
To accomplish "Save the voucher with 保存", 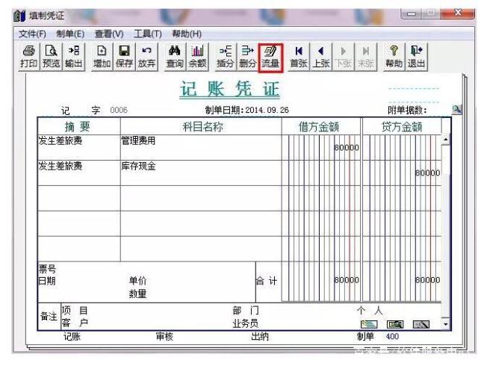I will tap(124, 57).
